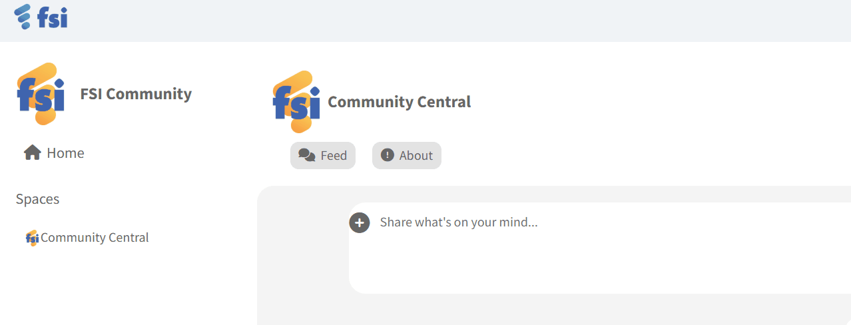
Task: Switch to the Feed tab label
Action: point(334,156)
